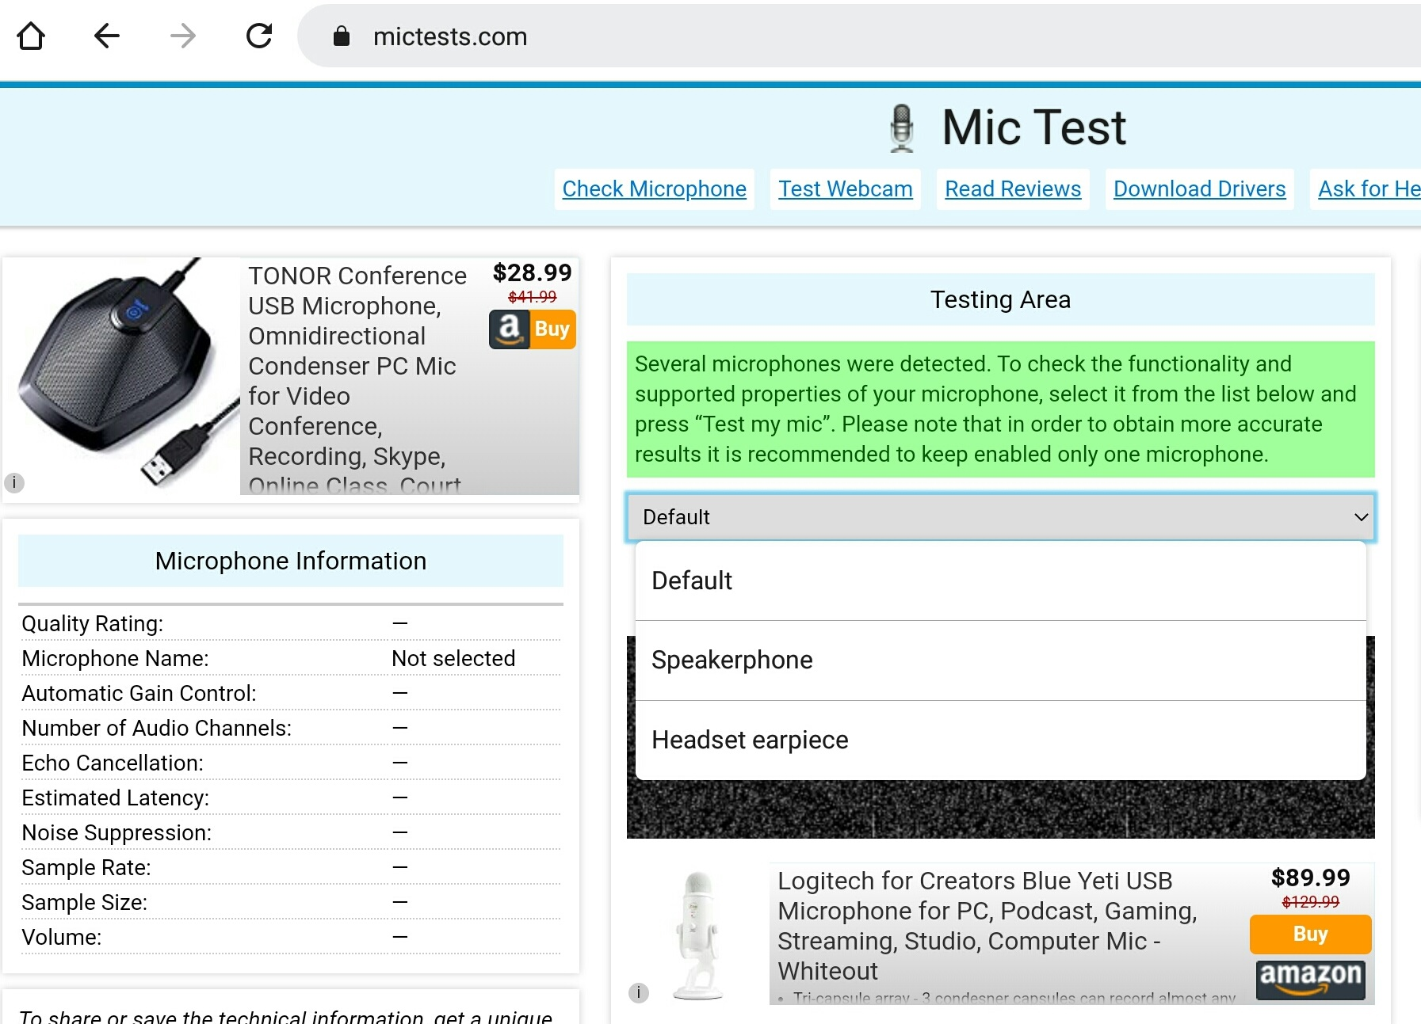Tap the amazon logo on Blue Yeti ad
This screenshot has height=1024, width=1421.
coord(1310,980)
